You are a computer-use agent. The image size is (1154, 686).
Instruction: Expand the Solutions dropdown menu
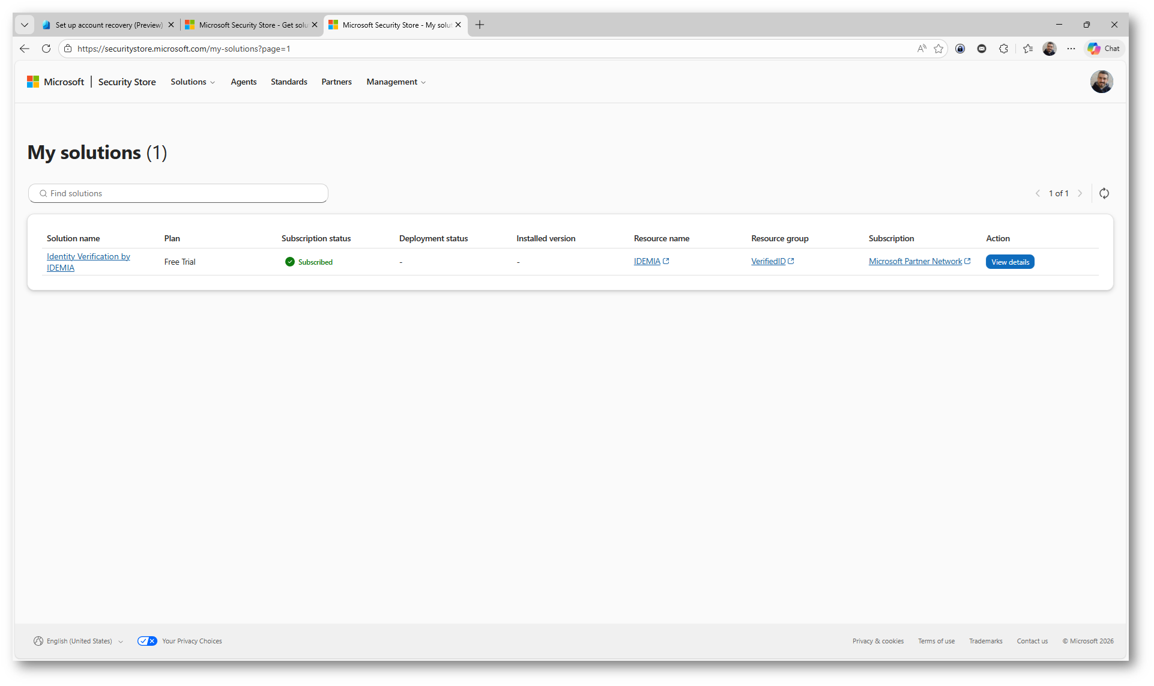click(x=192, y=82)
